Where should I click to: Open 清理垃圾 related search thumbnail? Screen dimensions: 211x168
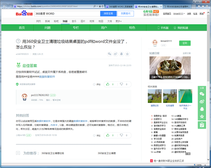(154, 96)
